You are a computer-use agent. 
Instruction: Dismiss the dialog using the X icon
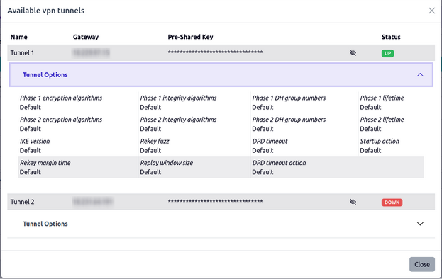click(431, 11)
